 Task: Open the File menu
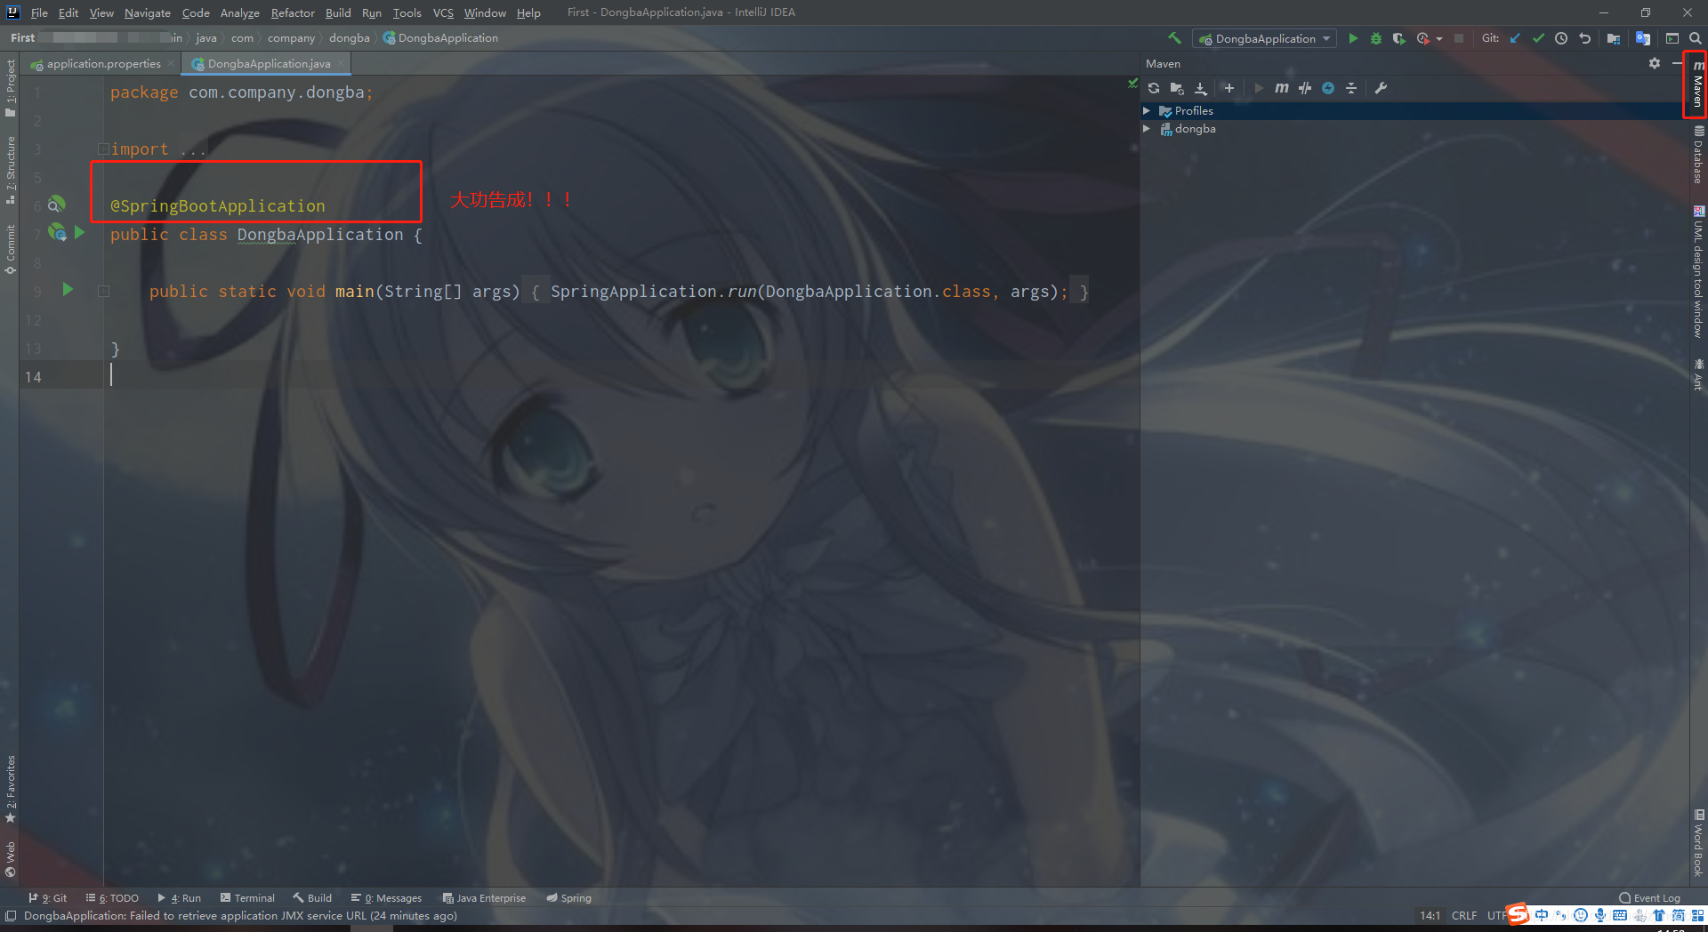click(39, 12)
